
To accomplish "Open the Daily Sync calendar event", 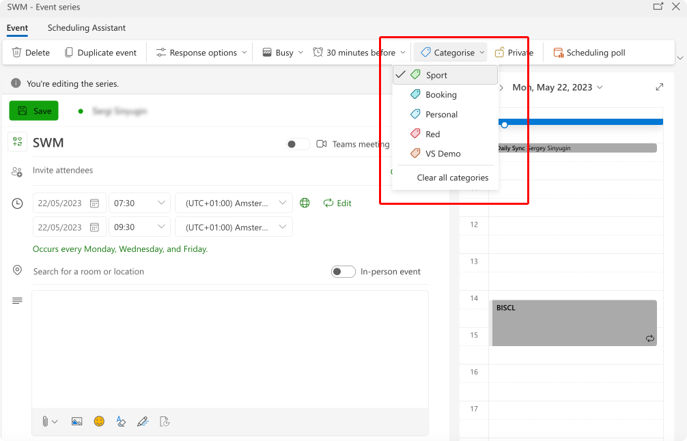I will point(576,148).
